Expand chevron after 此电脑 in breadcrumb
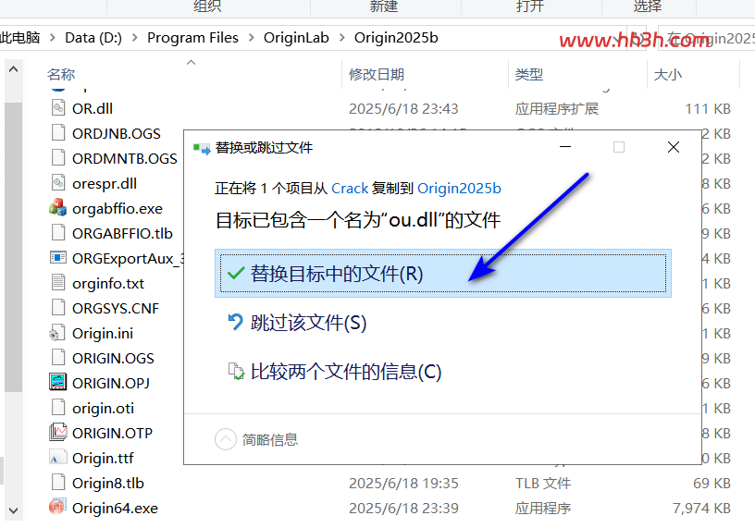The height and width of the screenshot is (528, 755). point(53,38)
